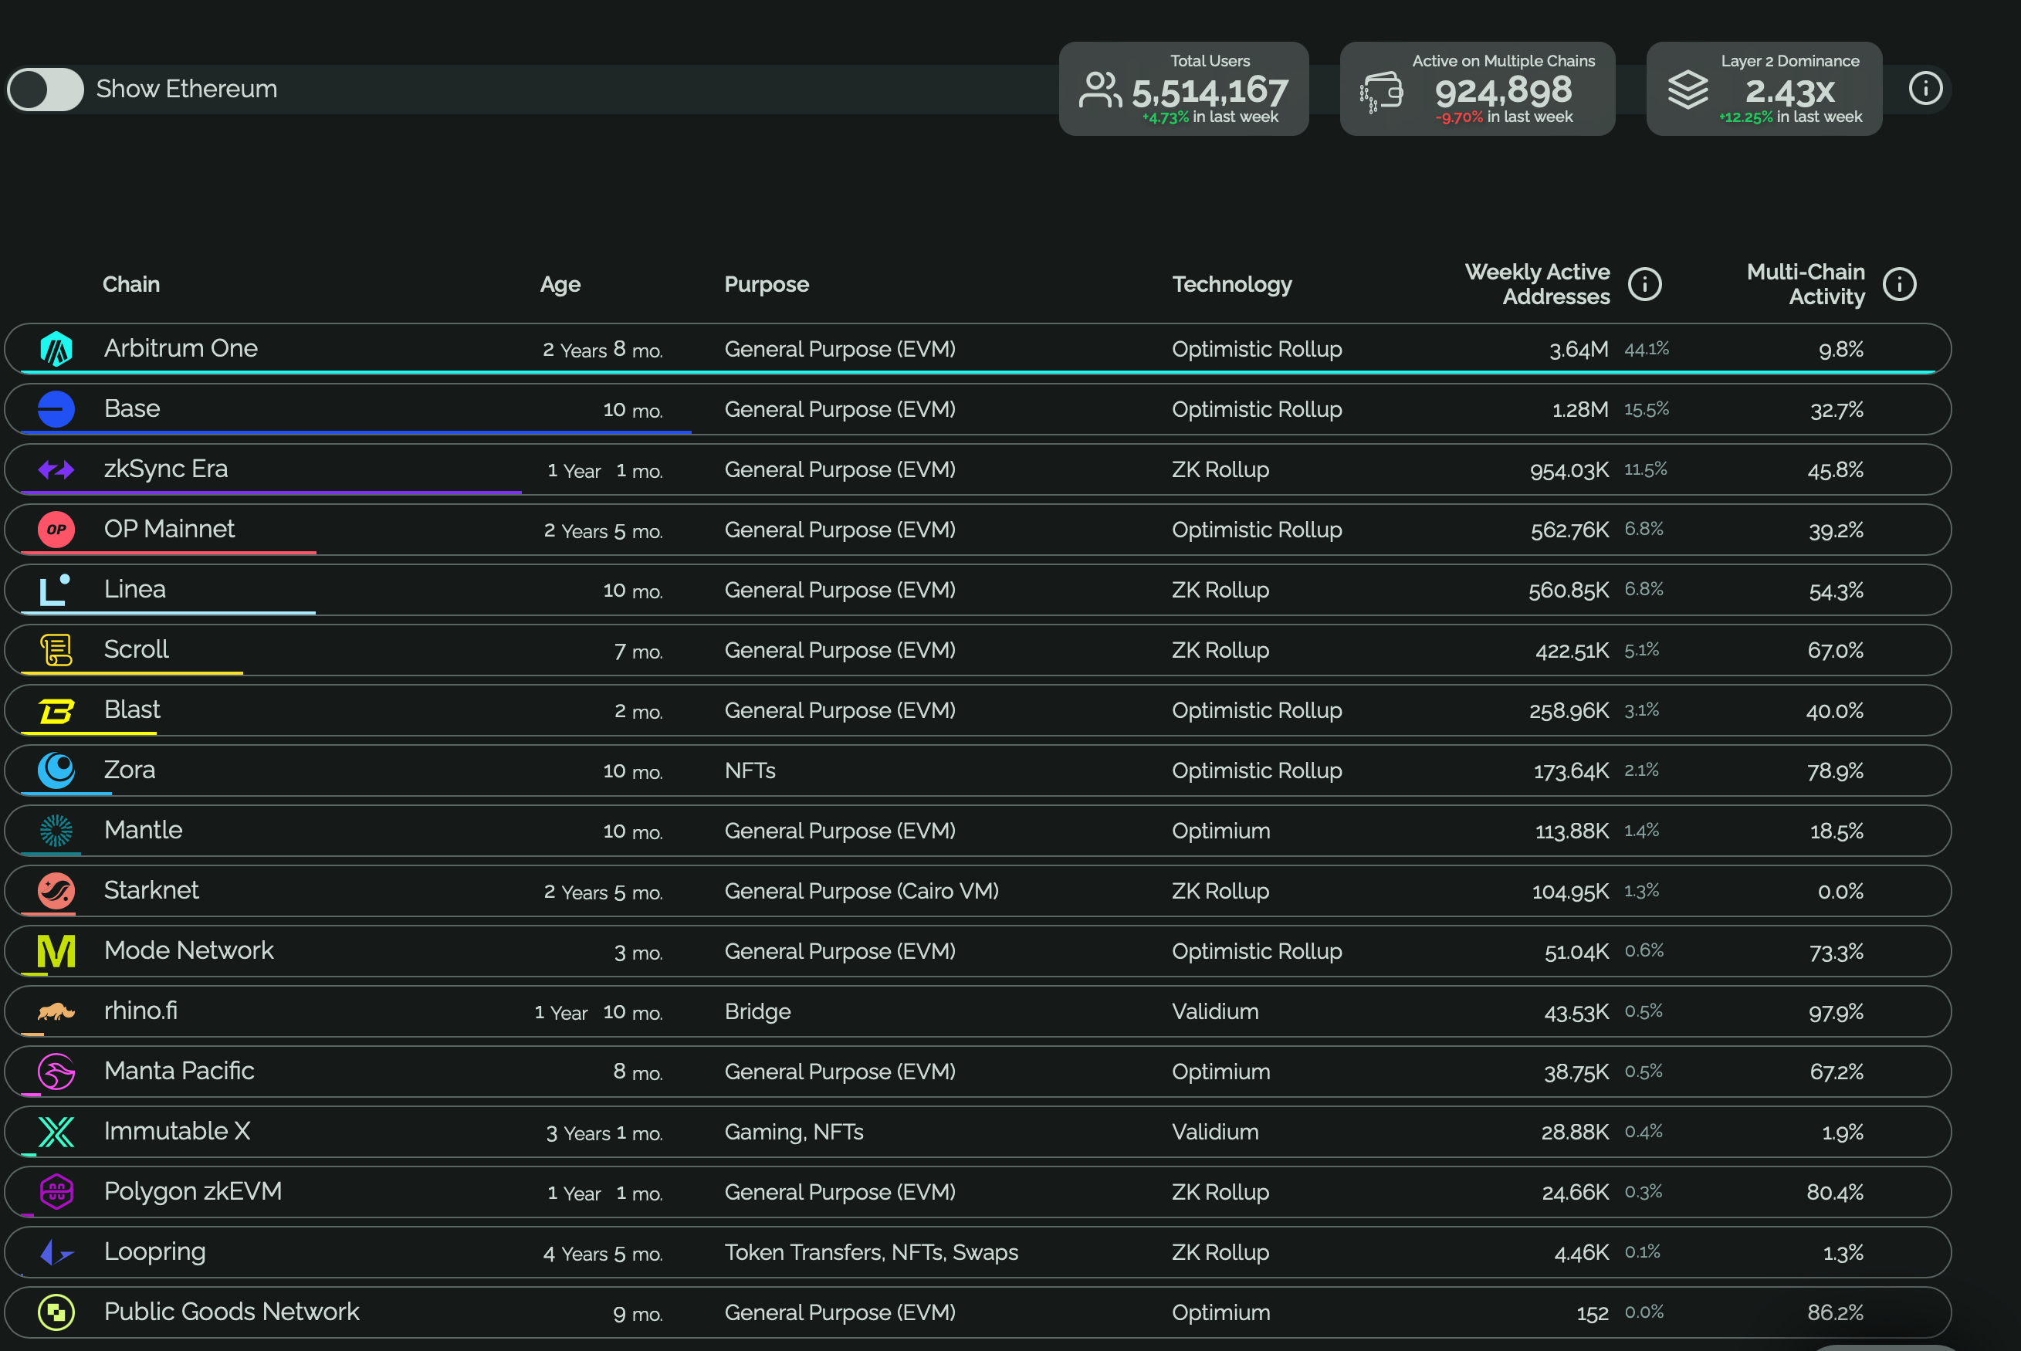Sort by Chain column header

131,284
